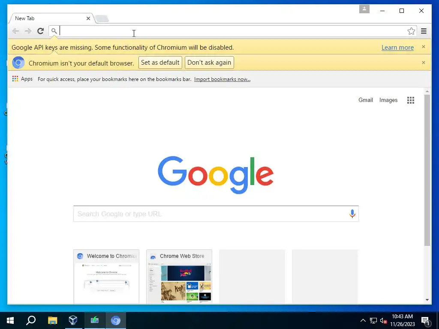The width and height of the screenshot is (439, 329).
Task: Start voice search with microphone icon
Action: click(352, 214)
